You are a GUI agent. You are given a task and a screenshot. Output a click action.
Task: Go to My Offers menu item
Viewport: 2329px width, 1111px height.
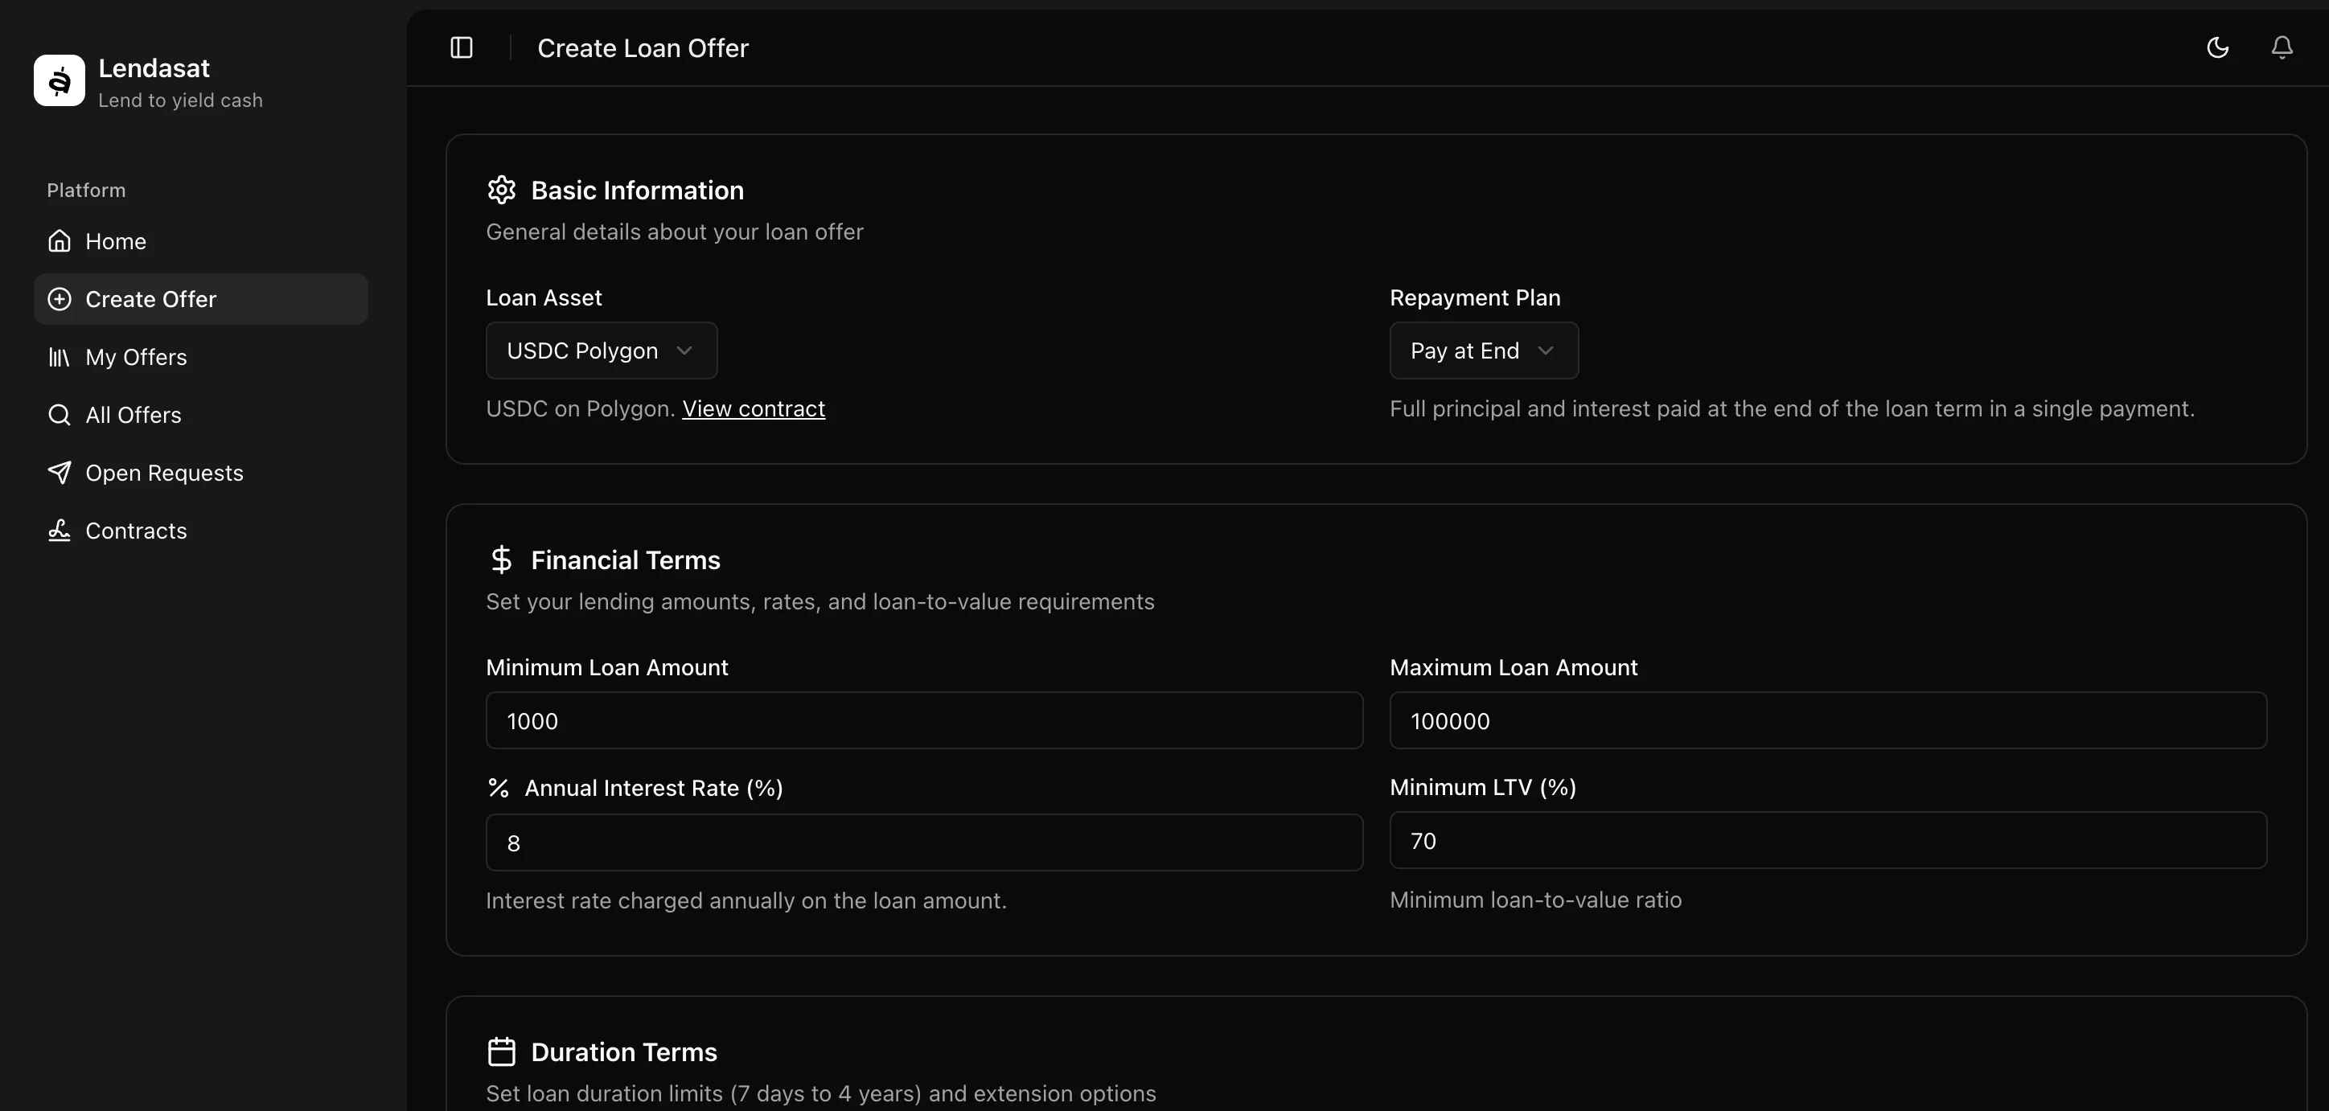click(x=136, y=357)
